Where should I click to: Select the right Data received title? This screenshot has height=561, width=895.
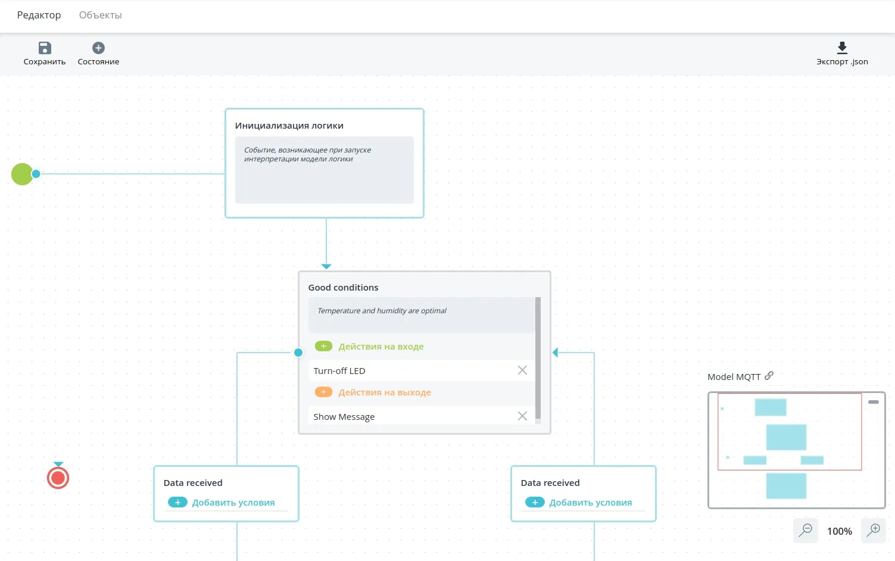550,482
